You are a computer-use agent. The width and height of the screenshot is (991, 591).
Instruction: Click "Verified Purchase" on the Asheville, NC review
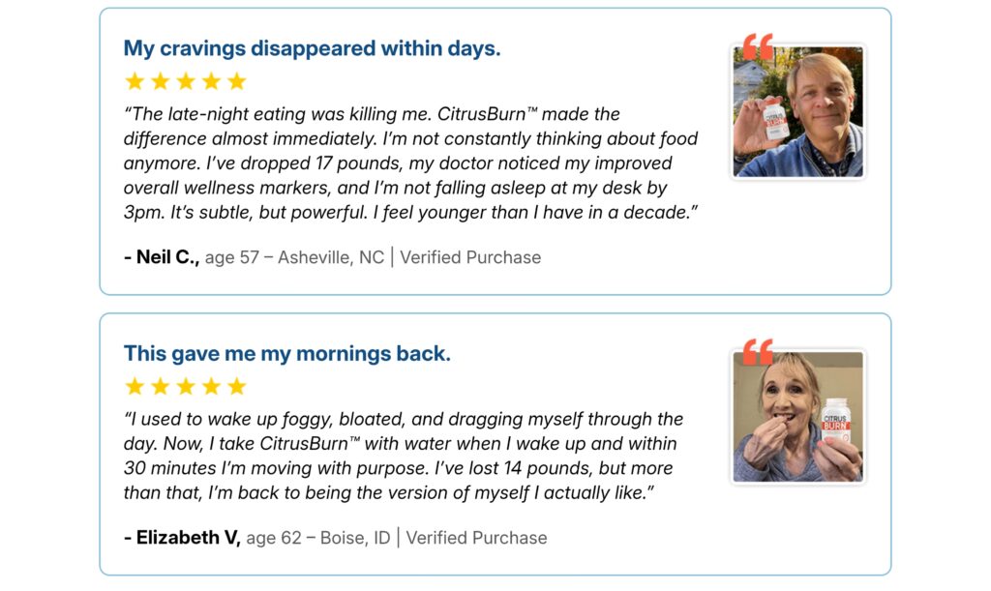tap(470, 257)
